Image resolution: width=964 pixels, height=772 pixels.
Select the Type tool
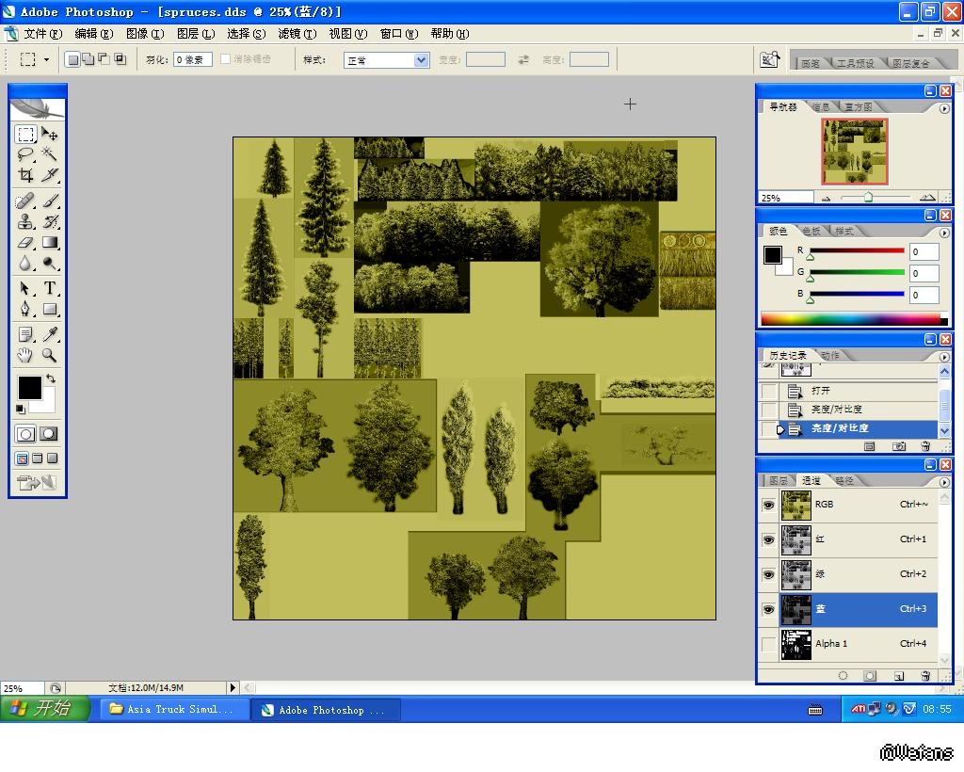50,288
